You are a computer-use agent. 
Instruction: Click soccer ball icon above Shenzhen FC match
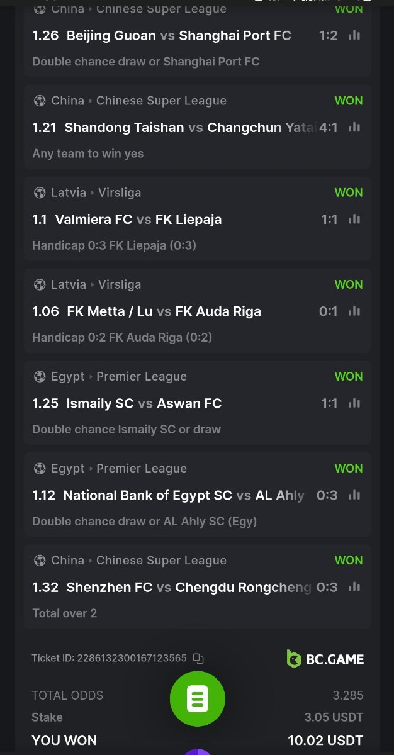(40, 561)
